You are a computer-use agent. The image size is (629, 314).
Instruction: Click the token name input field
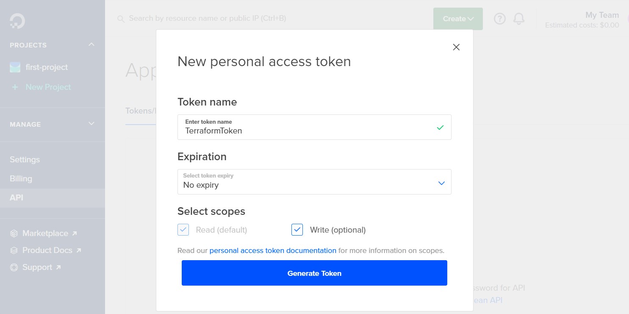point(314,127)
